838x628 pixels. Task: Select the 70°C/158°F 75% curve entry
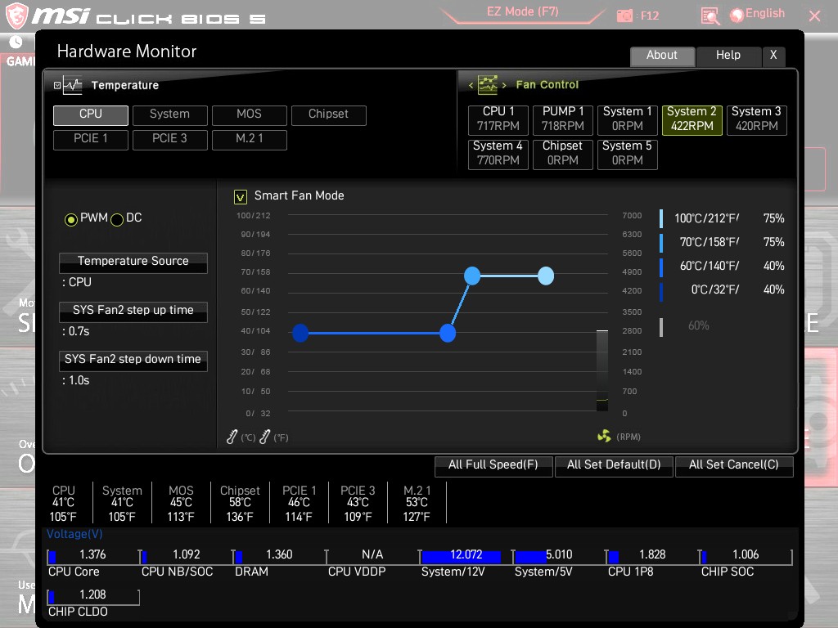coord(722,242)
